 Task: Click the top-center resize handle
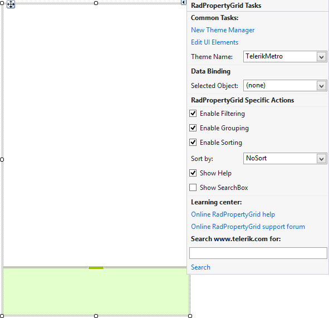pyautogui.click(x=96, y=3)
